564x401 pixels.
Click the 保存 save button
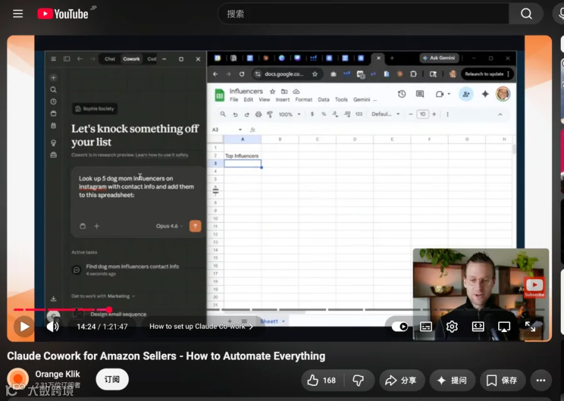502,380
